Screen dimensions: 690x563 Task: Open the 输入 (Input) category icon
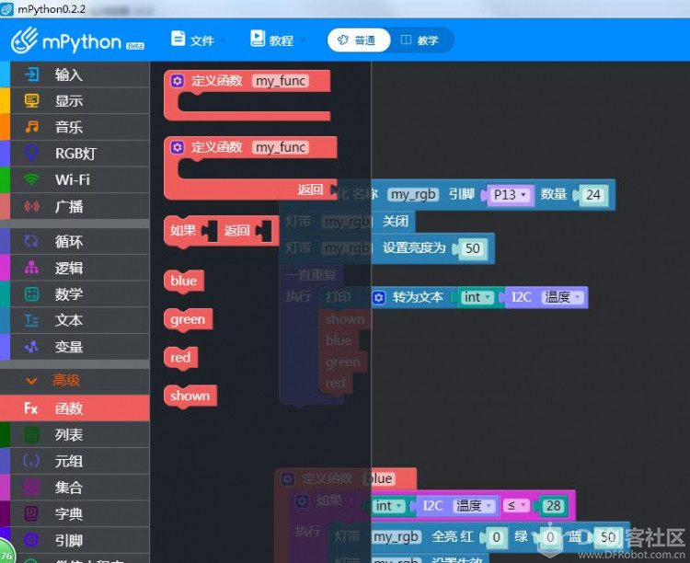click(31, 75)
